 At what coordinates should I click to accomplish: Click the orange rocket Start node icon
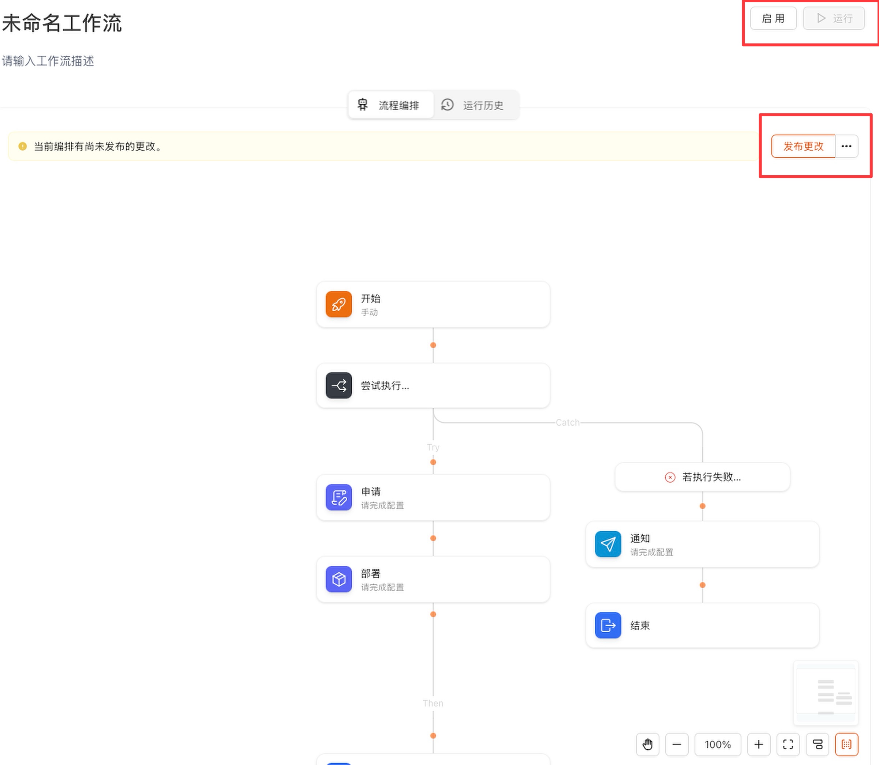tap(339, 304)
